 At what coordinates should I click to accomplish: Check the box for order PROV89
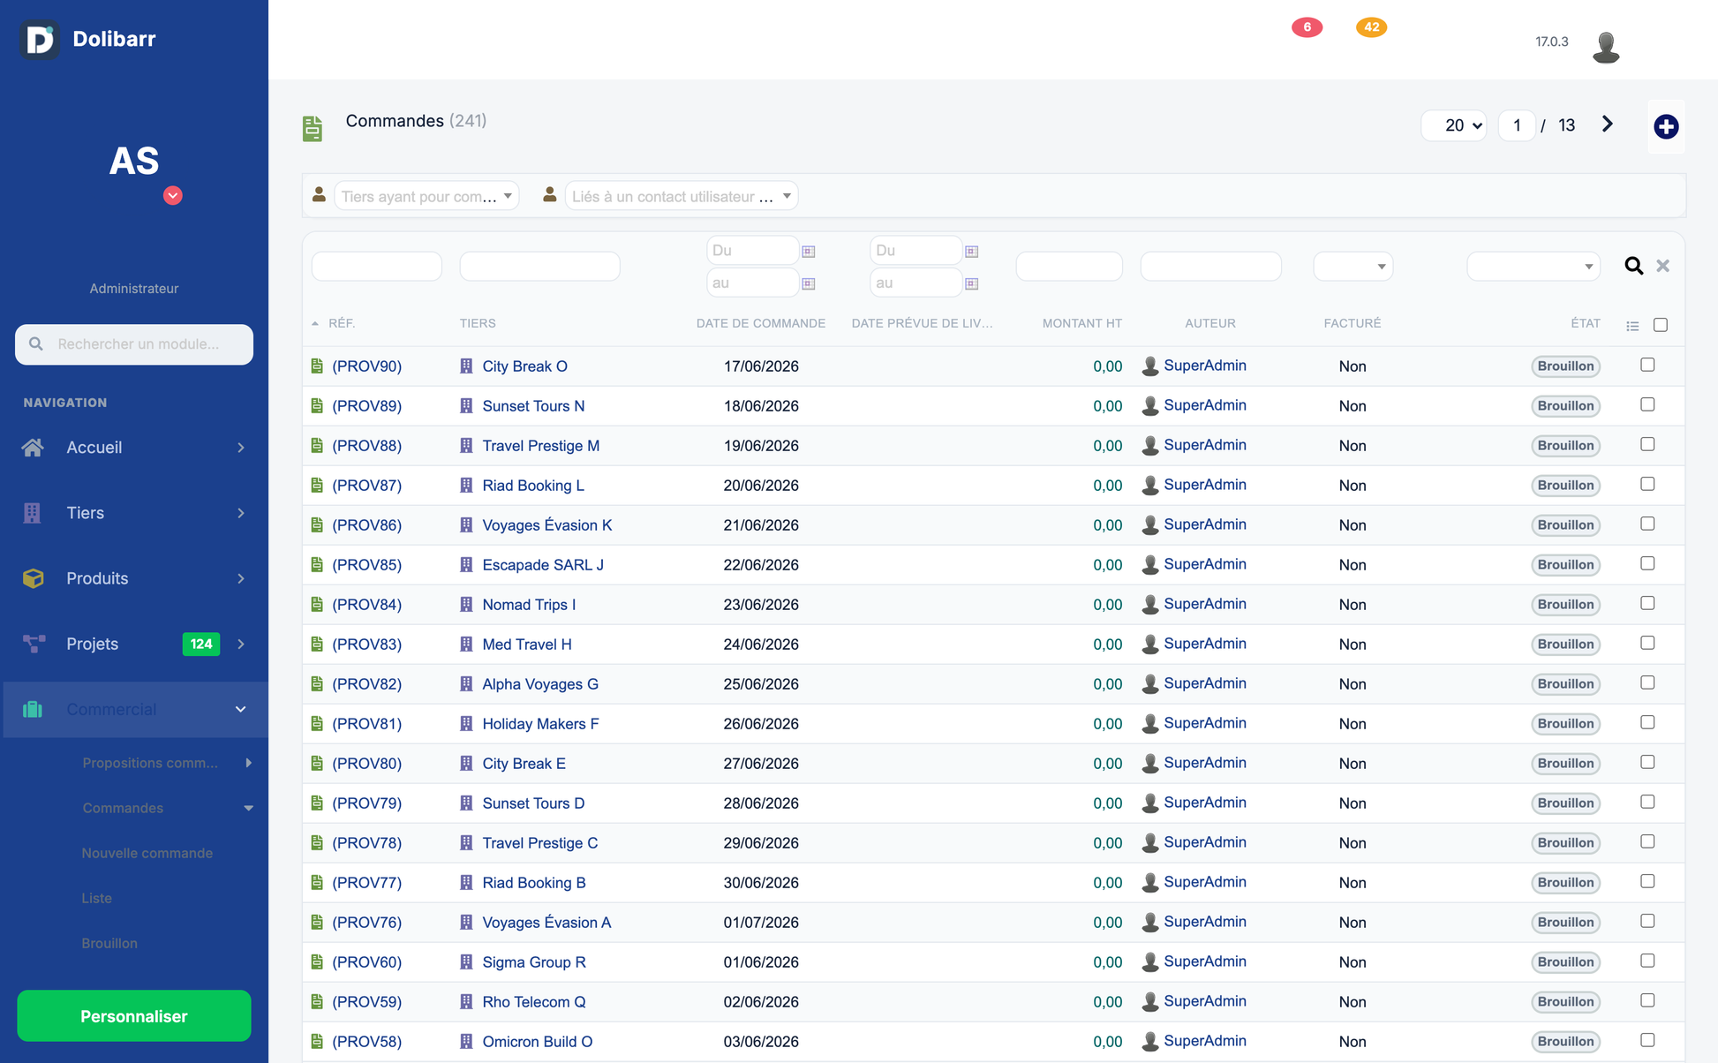click(x=1647, y=404)
